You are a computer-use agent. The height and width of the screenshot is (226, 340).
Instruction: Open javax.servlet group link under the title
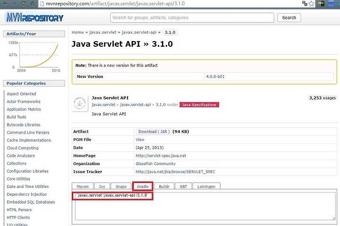[103, 105]
